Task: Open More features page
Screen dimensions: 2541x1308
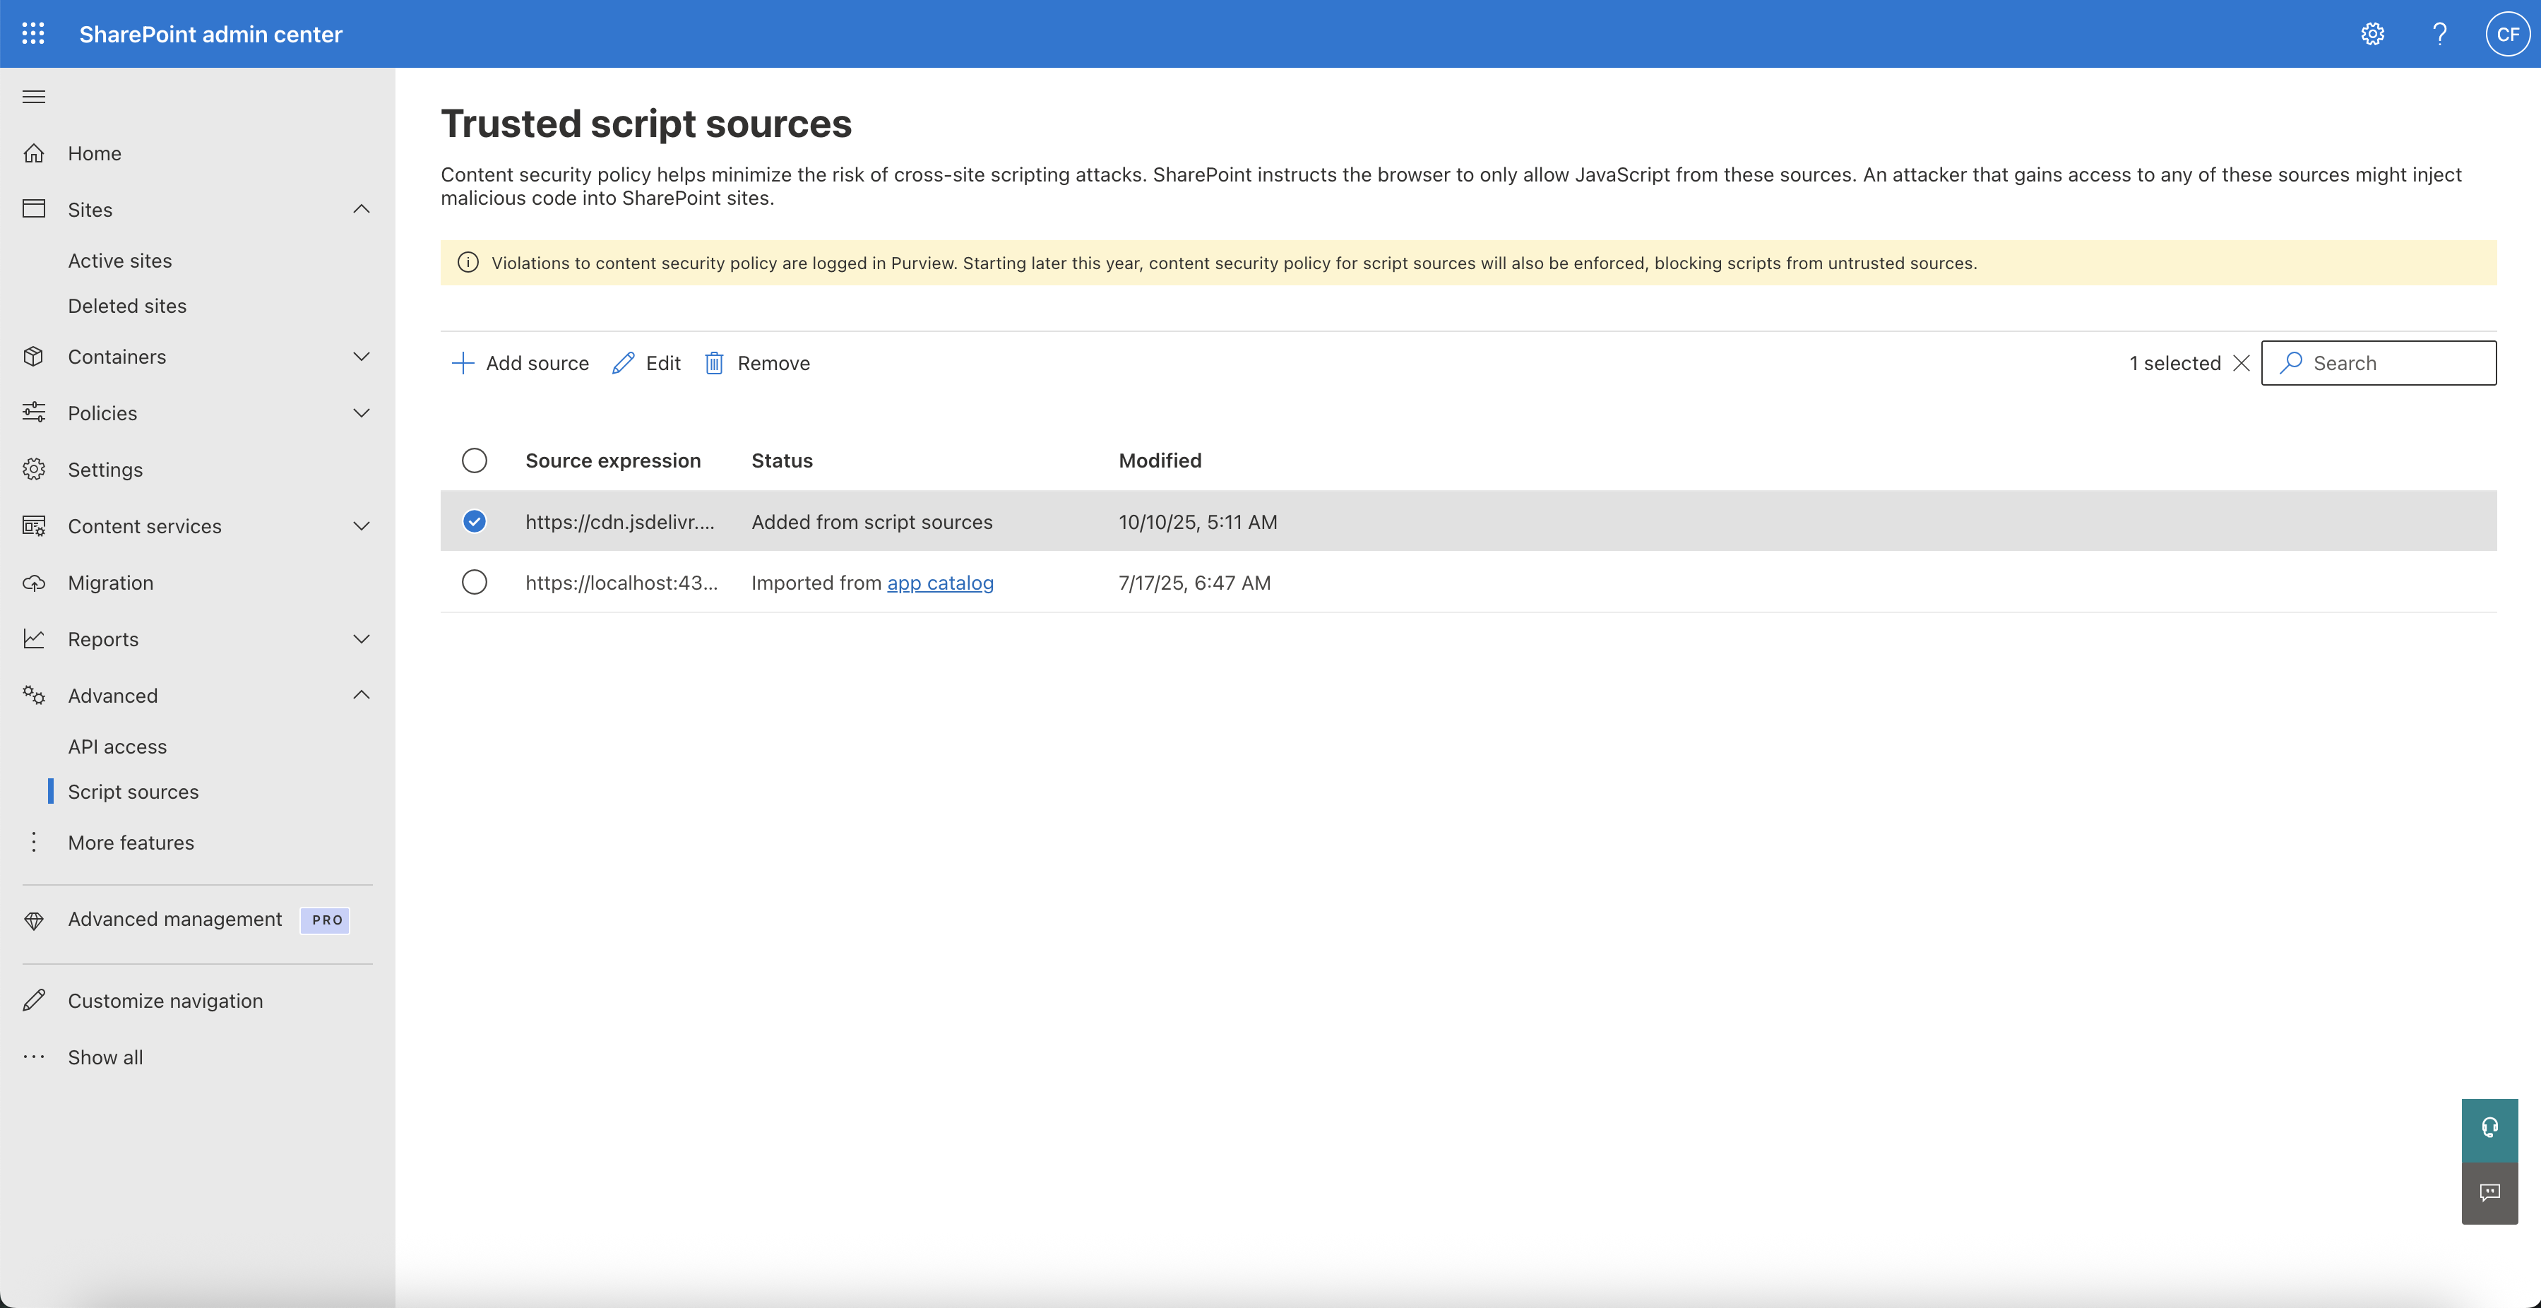Action: point(131,843)
